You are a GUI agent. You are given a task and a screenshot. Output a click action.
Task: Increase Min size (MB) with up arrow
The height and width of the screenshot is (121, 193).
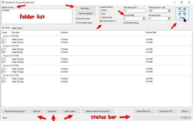click(144, 18)
